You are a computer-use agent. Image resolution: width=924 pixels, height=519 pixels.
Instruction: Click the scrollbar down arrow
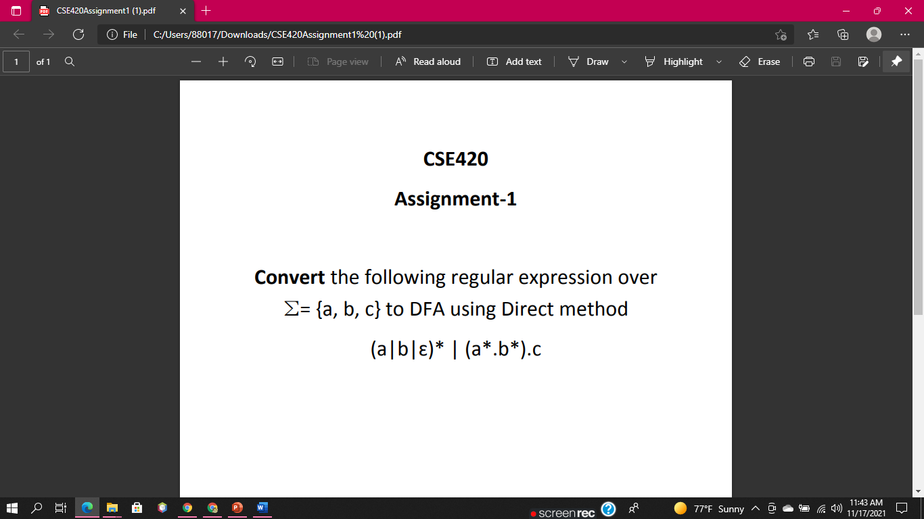(918, 491)
